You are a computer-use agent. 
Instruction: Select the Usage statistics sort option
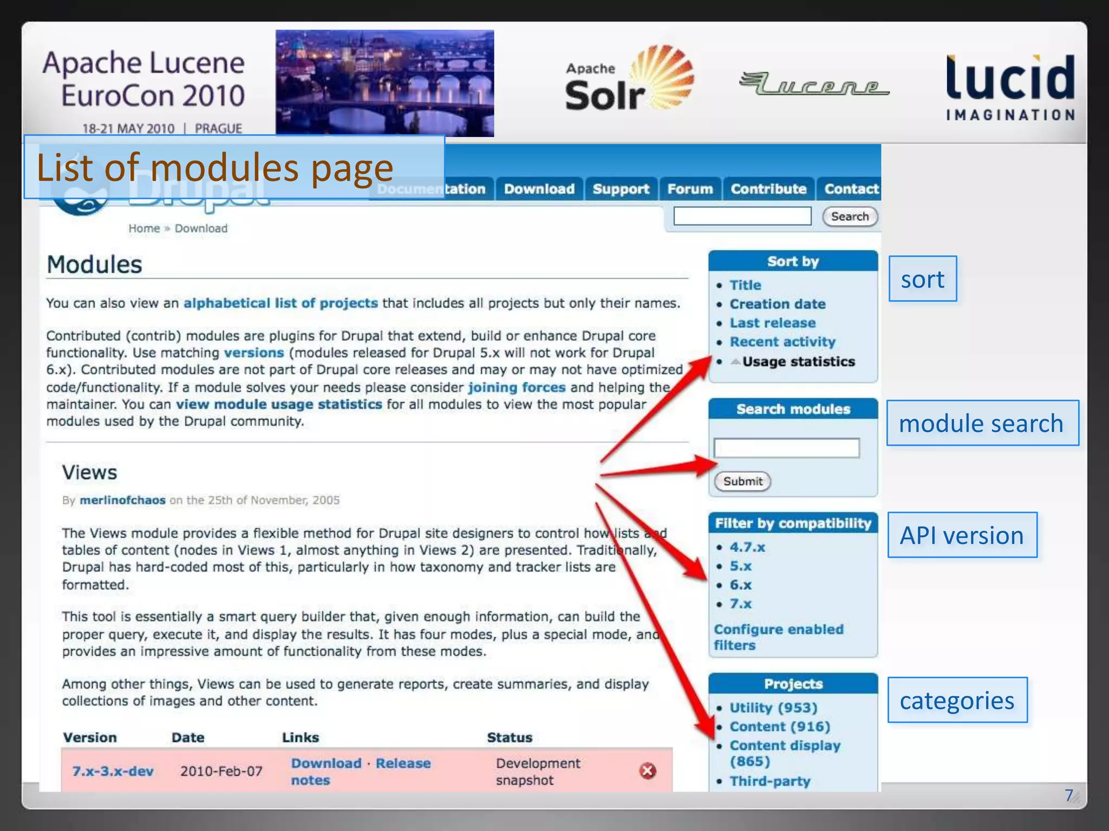(799, 361)
